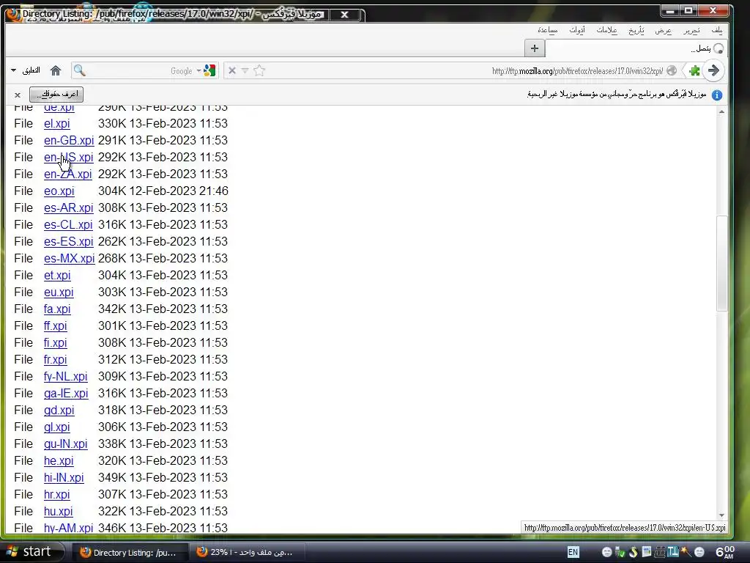Open the التعليق dropdown menu

click(x=26, y=70)
